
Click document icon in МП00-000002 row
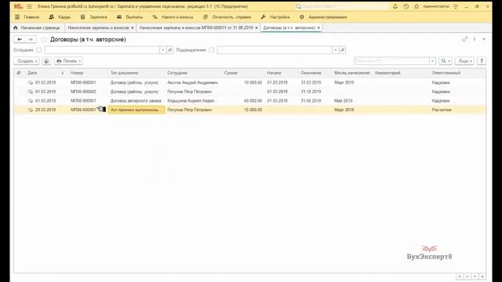tap(31, 92)
